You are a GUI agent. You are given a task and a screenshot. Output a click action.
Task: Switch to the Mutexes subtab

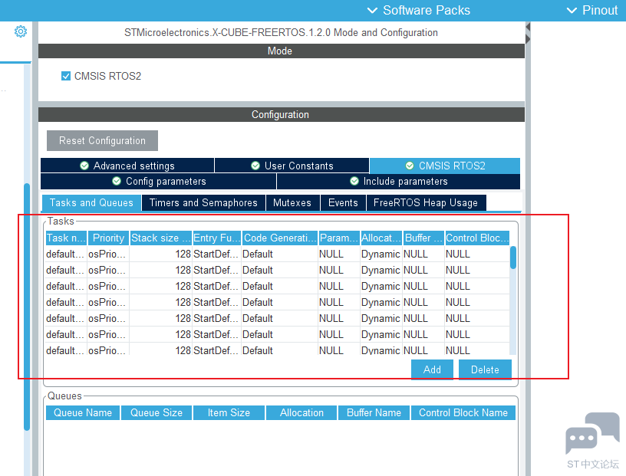point(292,202)
